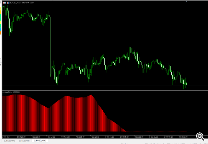The image size is (208, 144).
Task: Click the 7 Oct 13:30 time axis label
Action: [95, 137]
